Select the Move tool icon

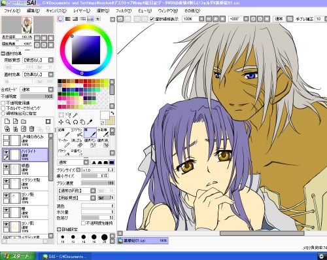click(61, 122)
